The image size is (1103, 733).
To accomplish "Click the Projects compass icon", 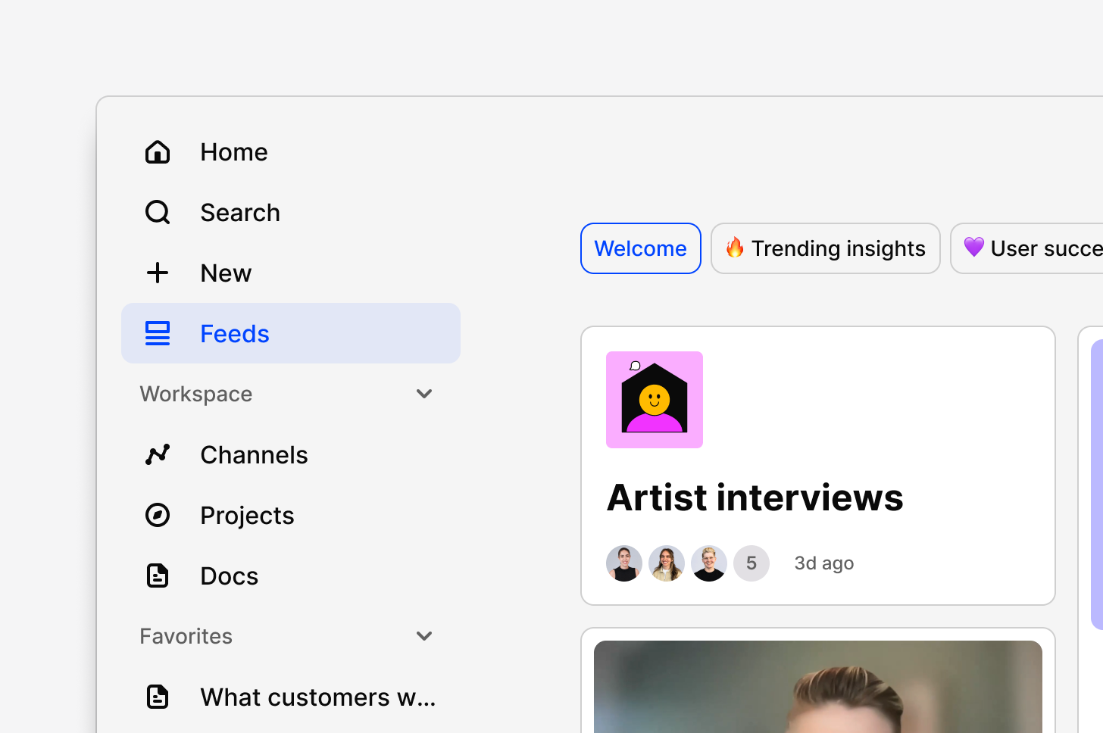I will tap(158, 515).
